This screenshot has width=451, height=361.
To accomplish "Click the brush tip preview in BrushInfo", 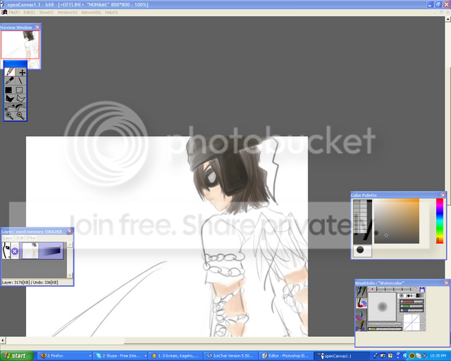I will (x=382, y=307).
